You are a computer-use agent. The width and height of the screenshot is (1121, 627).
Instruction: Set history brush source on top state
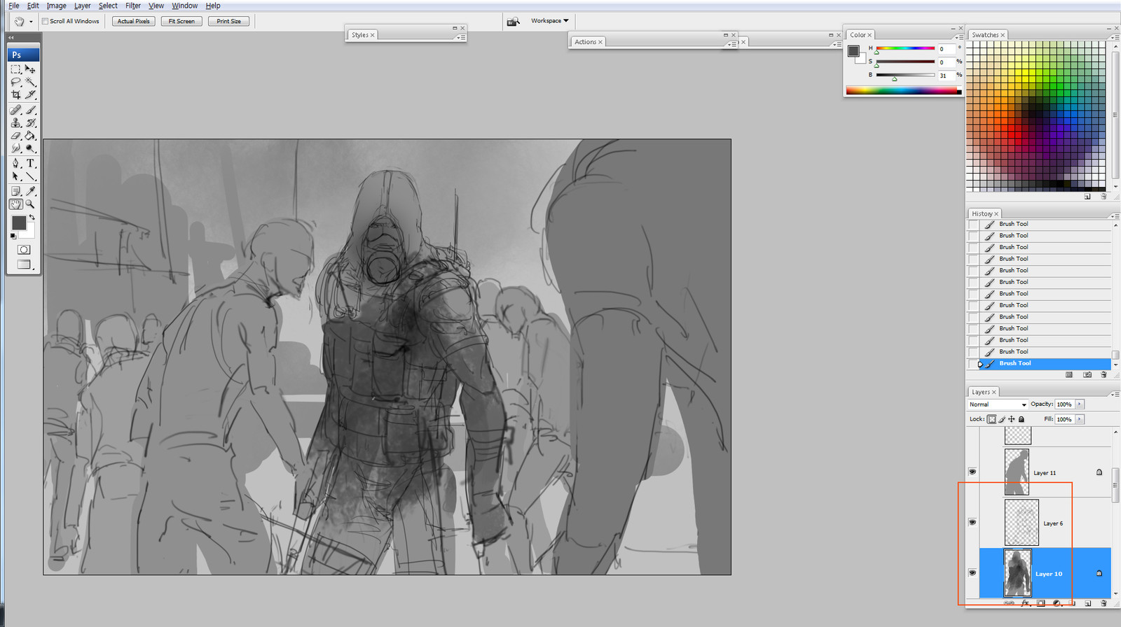point(973,225)
